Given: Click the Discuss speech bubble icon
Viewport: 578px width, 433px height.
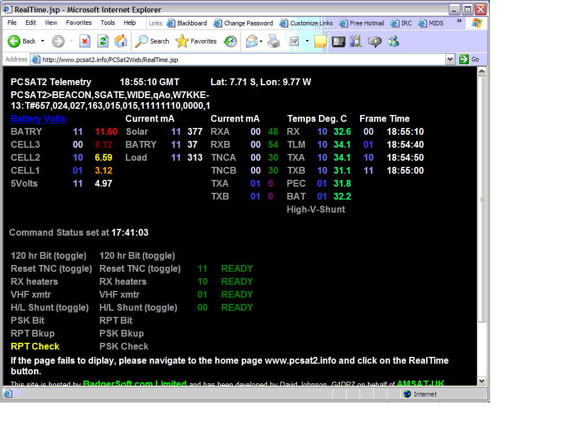Looking at the screenshot, I should point(374,41).
